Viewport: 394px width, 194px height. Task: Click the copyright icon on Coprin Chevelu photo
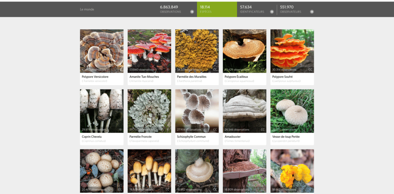pos(120,130)
